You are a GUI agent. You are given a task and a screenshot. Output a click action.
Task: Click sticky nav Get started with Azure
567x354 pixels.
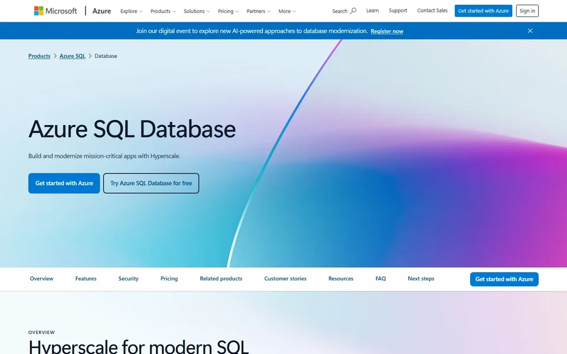(x=504, y=279)
